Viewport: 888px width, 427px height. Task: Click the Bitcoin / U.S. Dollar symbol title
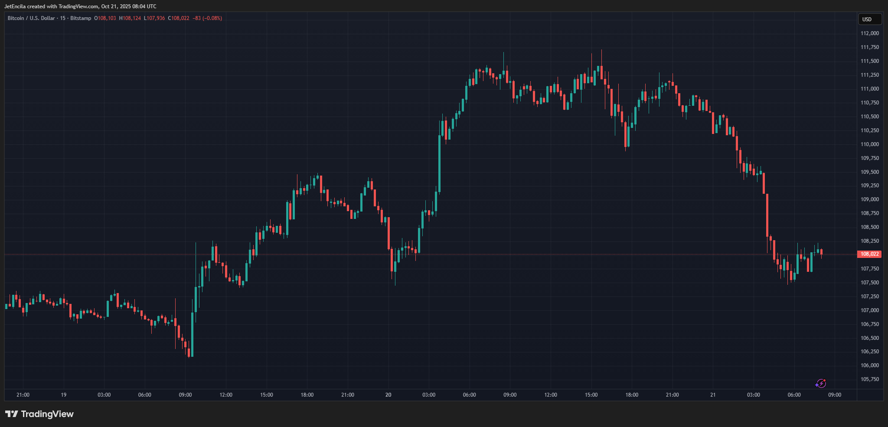coord(31,18)
